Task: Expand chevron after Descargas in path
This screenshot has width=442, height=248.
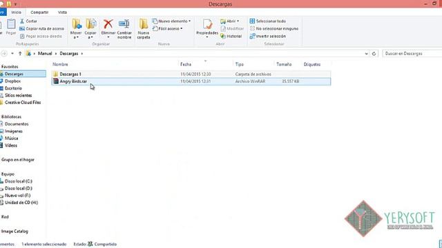Action: tap(82, 54)
